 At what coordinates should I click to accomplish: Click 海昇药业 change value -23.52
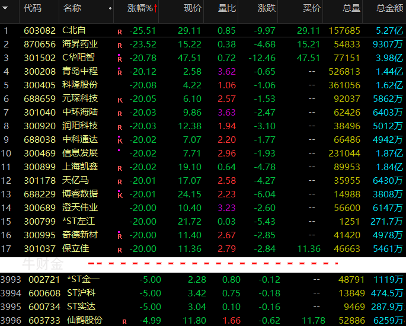click(x=143, y=44)
